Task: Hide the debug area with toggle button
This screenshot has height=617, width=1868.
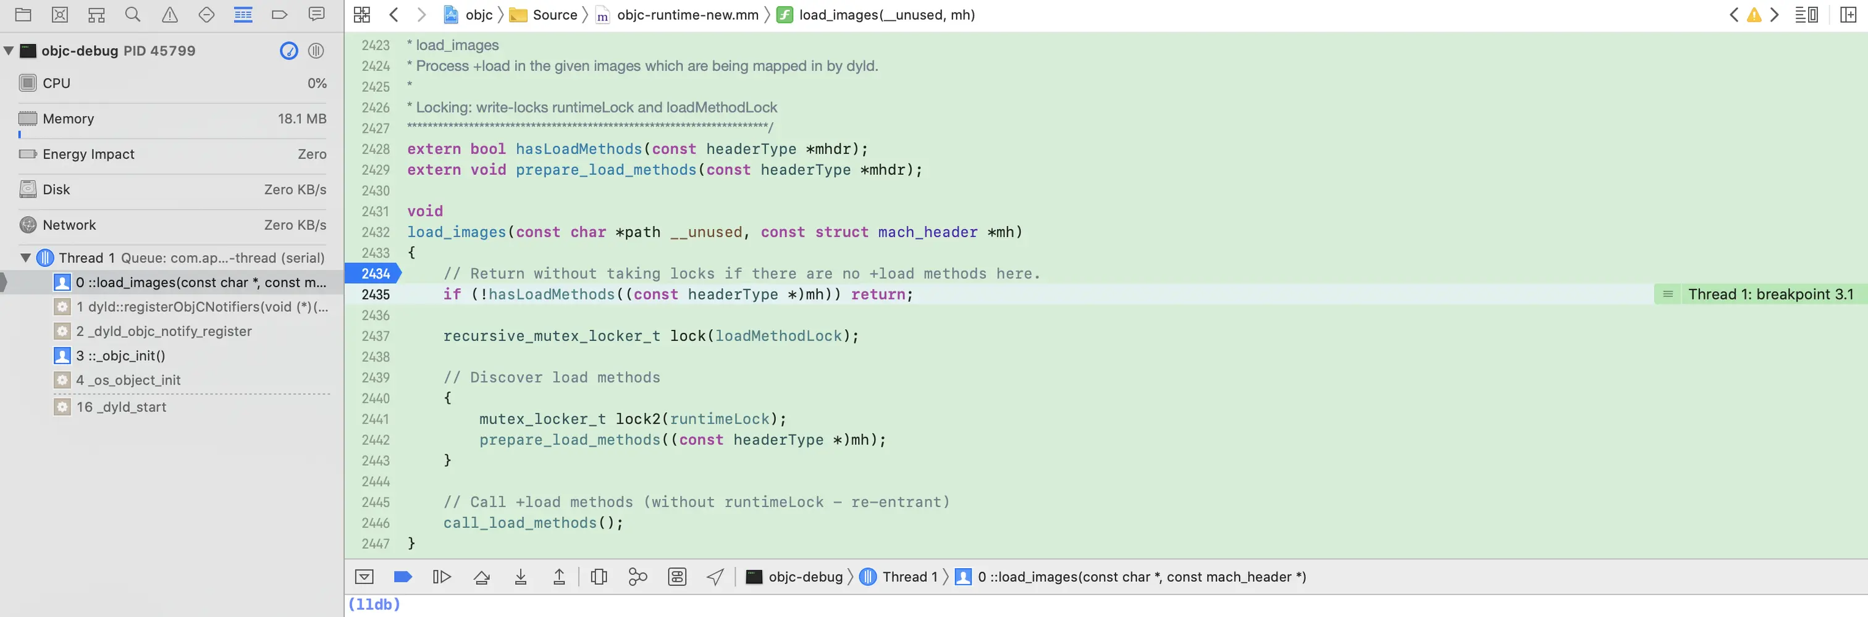Action: coord(364,577)
